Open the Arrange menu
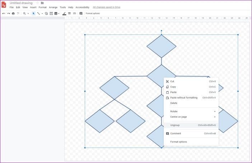This screenshot has width=252, height=163. click(53, 8)
